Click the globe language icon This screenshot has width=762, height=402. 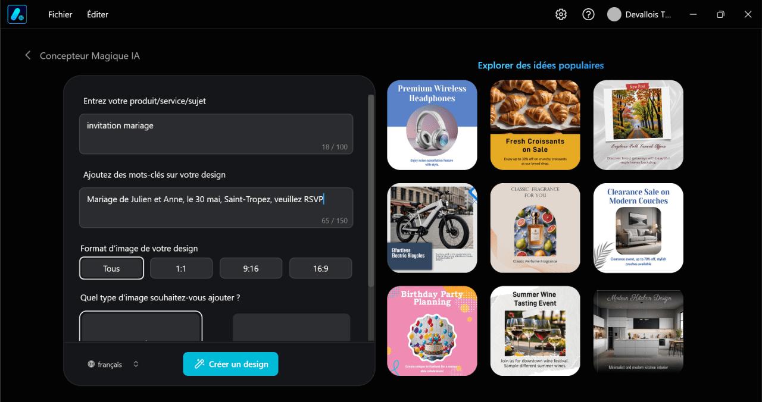[91, 365]
